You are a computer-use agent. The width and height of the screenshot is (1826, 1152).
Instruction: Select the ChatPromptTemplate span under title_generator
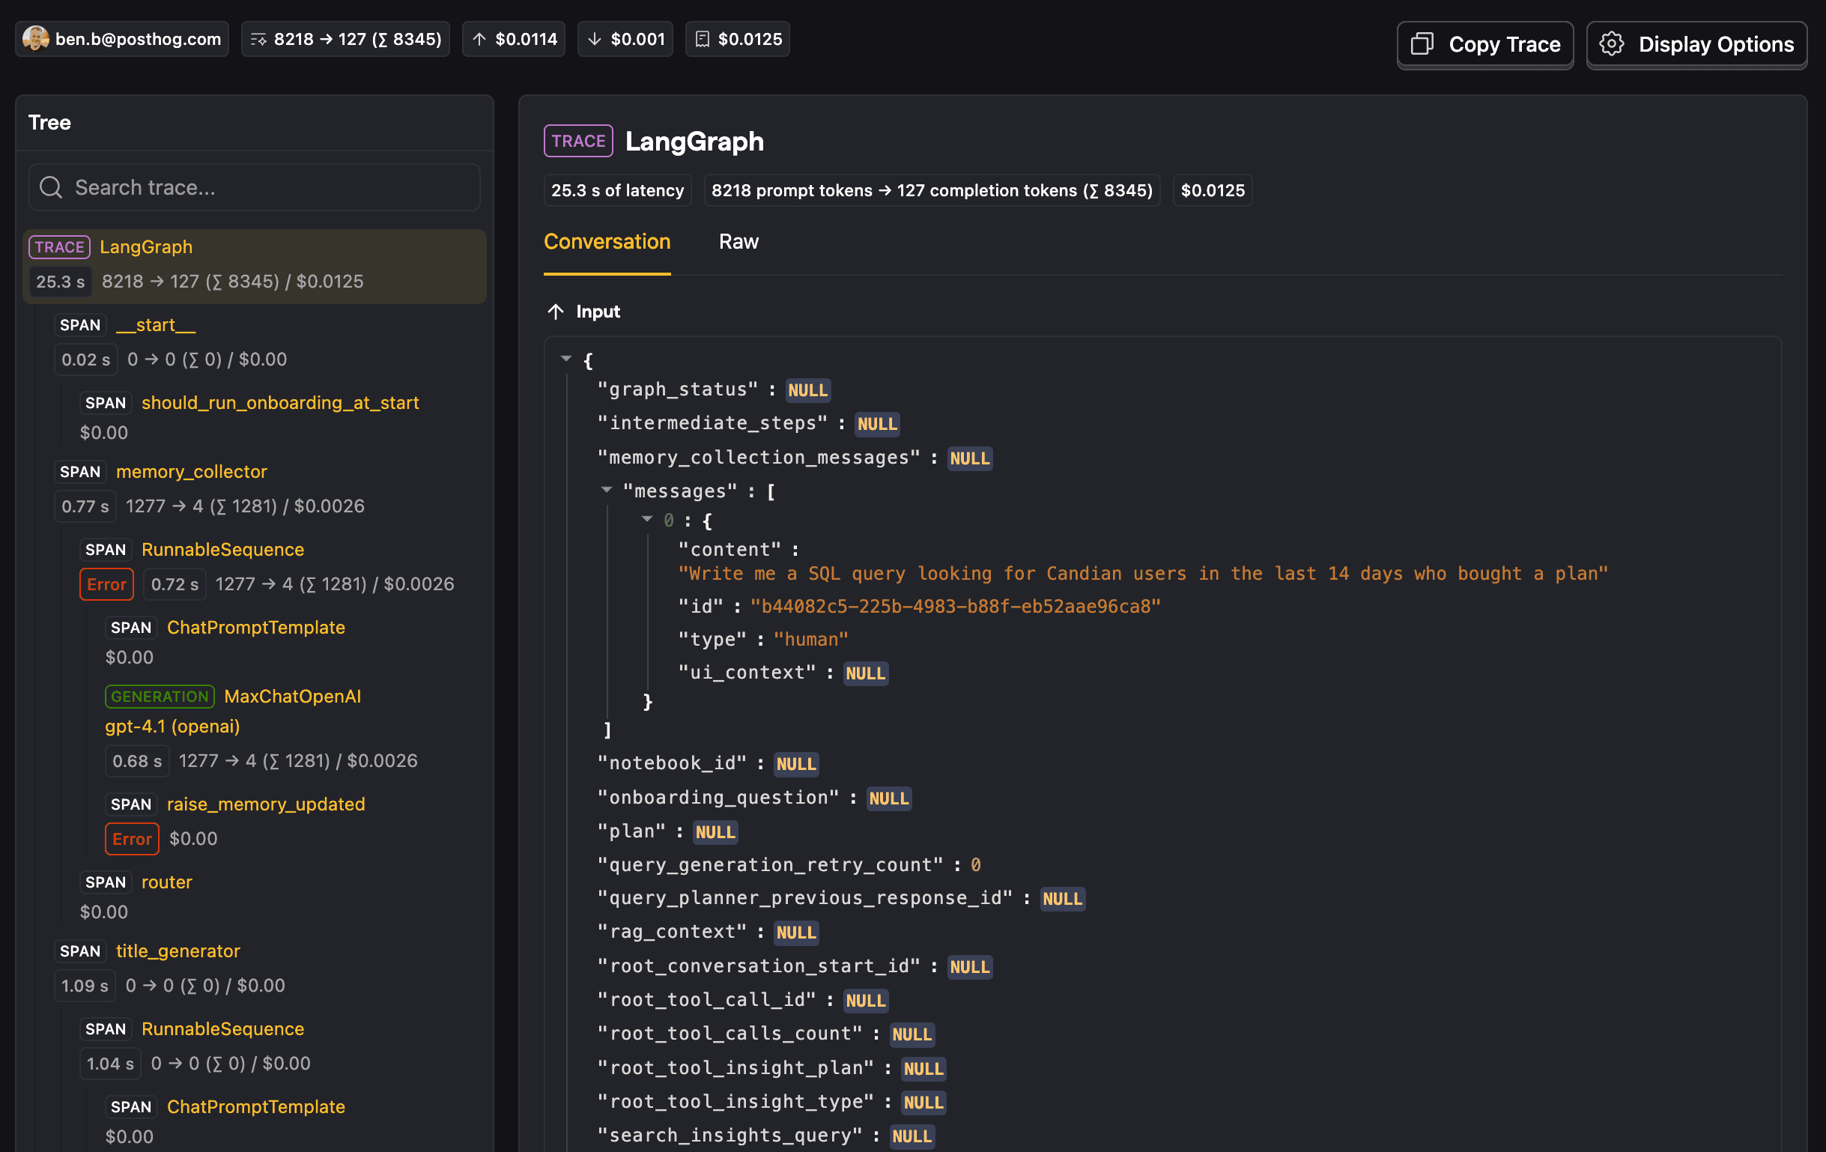[255, 1106]
